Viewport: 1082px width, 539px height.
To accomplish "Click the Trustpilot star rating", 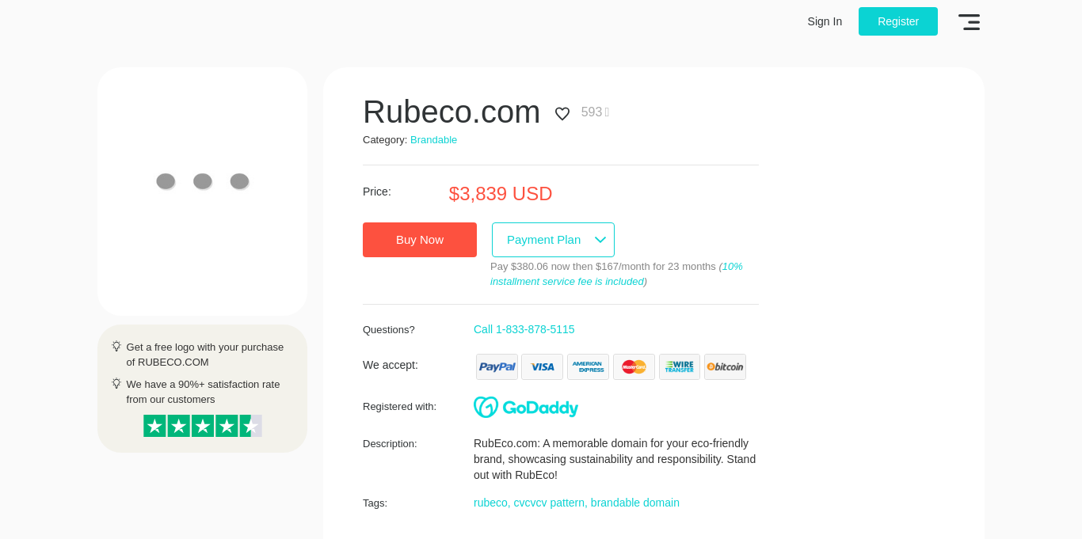I will [202, 426].
